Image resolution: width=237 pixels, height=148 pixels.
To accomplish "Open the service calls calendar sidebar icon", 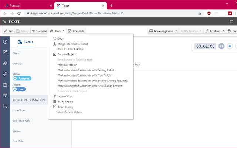I will point(5,95).
